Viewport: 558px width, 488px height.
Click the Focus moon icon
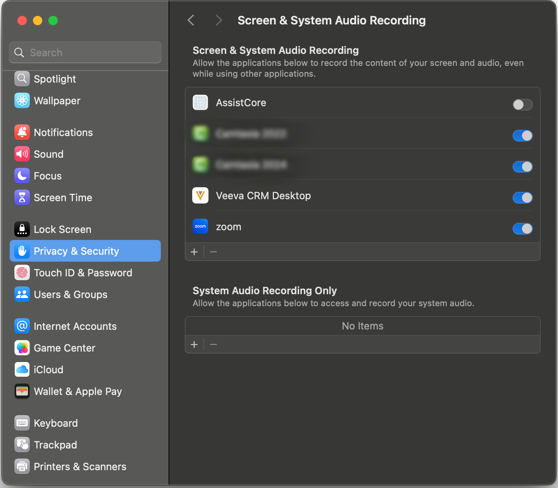(x=22, y=176)
